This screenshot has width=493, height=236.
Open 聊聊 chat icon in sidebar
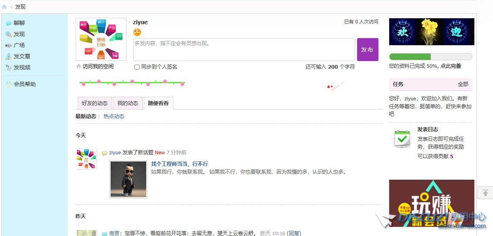pyautogui.click(x=8, y=23)
